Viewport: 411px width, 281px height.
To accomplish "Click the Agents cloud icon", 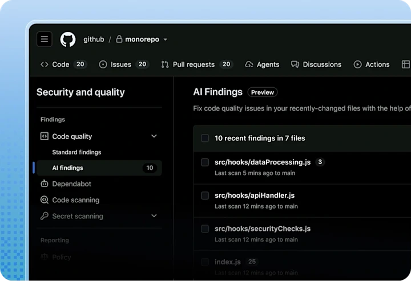I will coord(249,64).
